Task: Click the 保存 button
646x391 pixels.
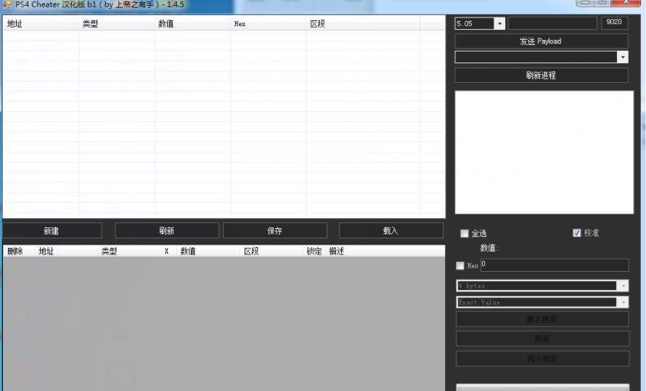Action: (x=275, y=230)
